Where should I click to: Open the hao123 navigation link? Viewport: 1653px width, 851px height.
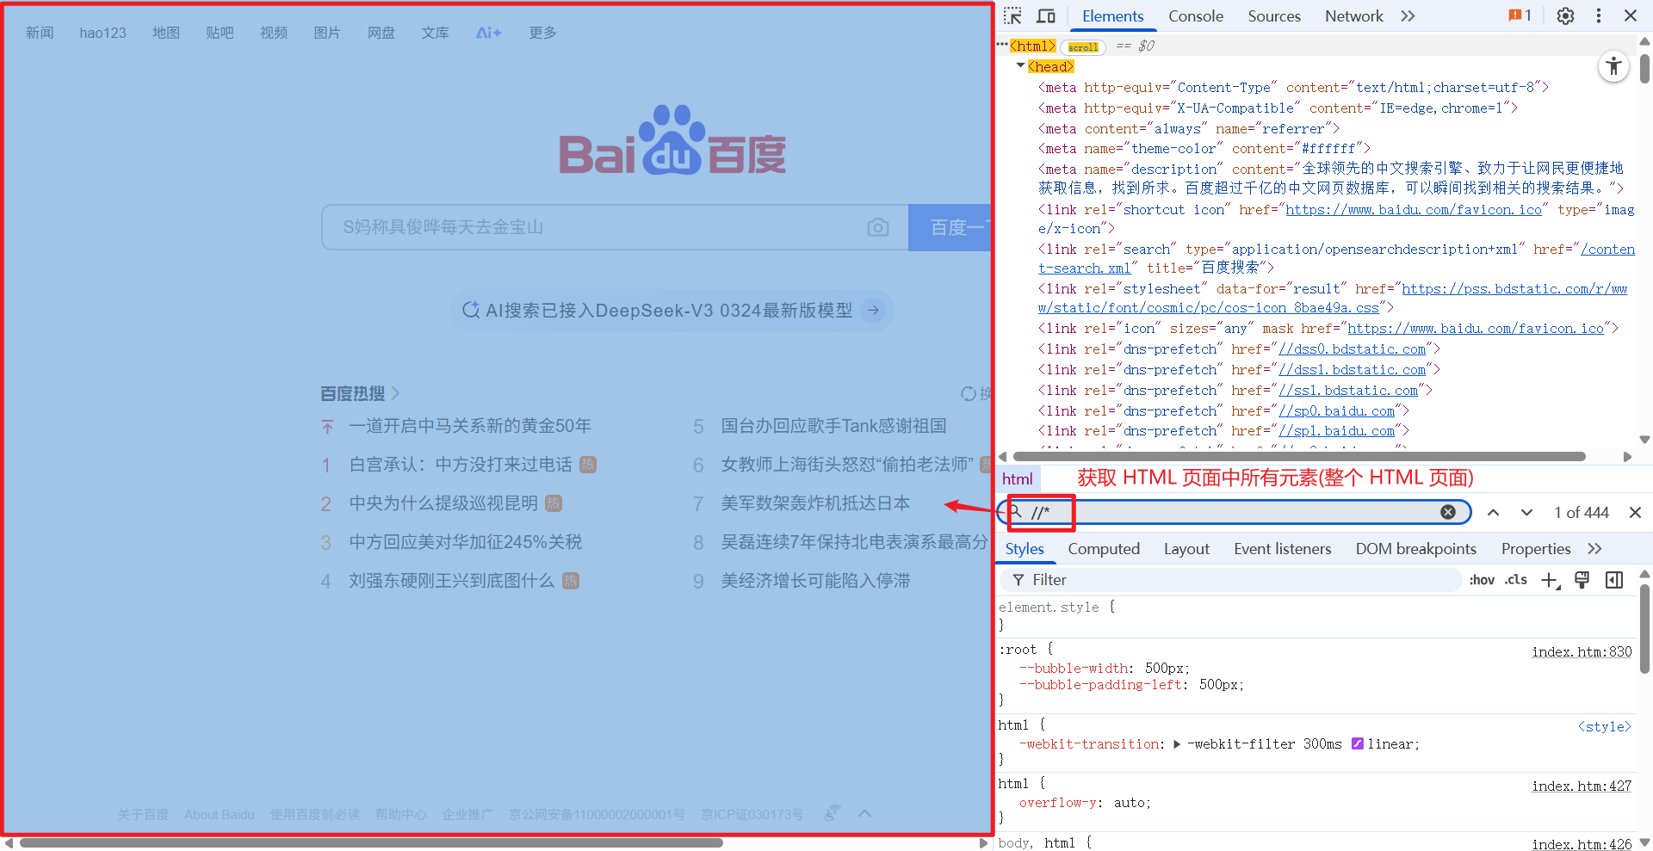coord(102,33)
